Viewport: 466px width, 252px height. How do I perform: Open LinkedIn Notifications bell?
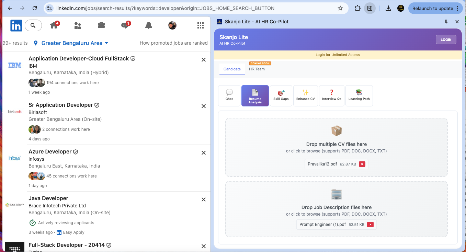point(149,25)
